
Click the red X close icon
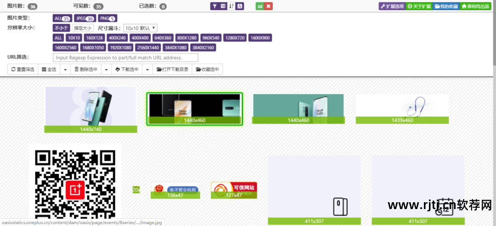[x=268, y=6]
